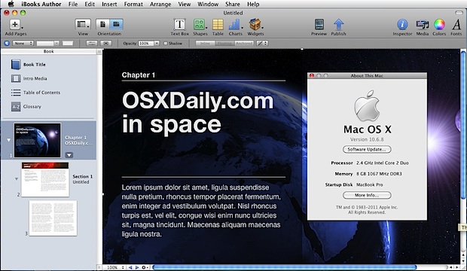467x271 pixels.
Task: Open the Edit menu
Action: pyautogui.click(x=90, y=5)
